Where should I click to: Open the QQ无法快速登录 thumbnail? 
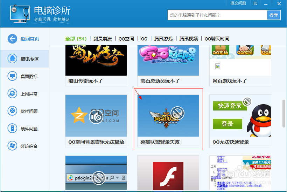[240, 115]
